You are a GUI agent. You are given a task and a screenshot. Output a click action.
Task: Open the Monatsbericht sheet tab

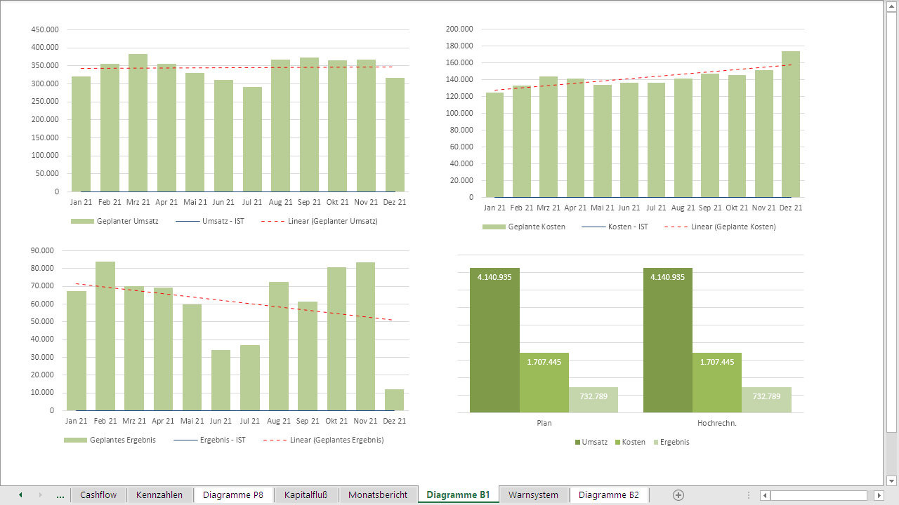378,495
